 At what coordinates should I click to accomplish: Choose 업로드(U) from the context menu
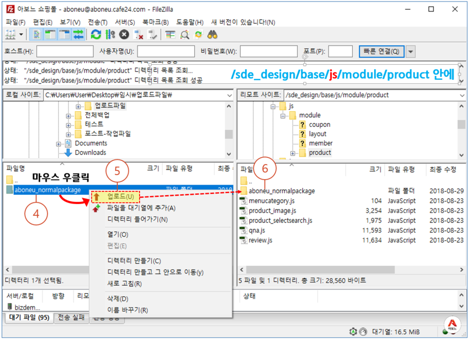(121, 197)
